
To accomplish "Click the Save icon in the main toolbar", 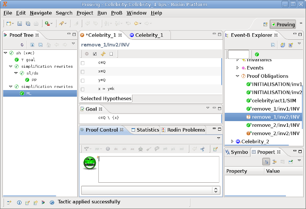I will click(20, 23).
